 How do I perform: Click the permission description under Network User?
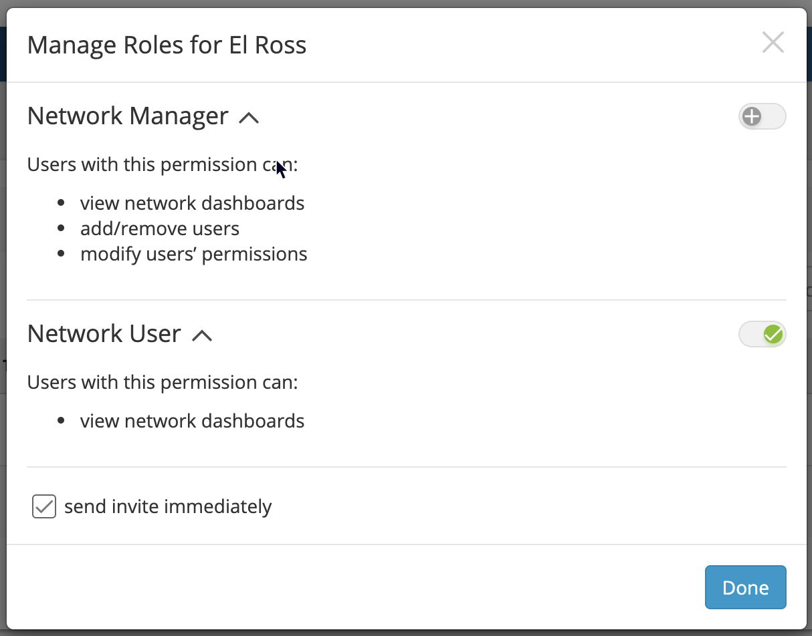(x=162, y=382)
